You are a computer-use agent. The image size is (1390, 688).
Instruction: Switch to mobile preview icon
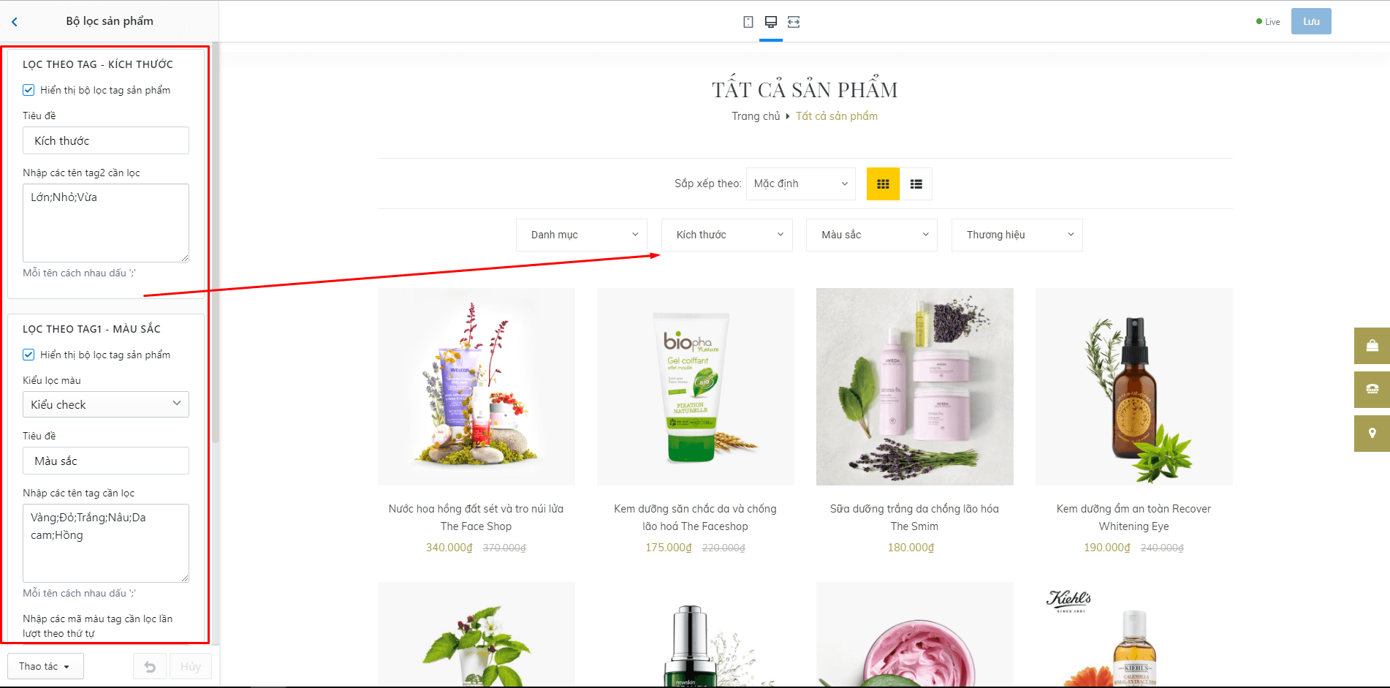[748, 22]
